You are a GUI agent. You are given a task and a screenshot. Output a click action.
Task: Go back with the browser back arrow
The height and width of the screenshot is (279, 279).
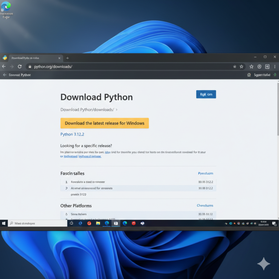(4, 66)
